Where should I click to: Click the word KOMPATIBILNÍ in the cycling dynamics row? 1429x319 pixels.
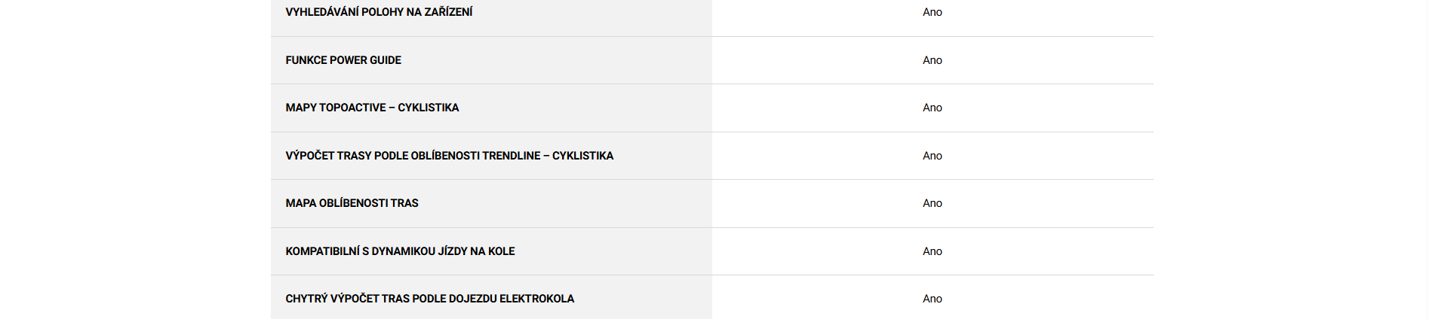[x=322, y=251]
